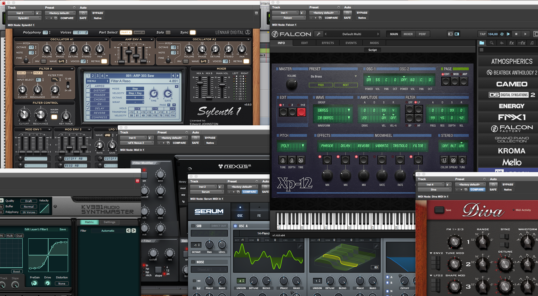Click SAFE button in Falcon window
538x296 pixels.
(x=347, y=18)
